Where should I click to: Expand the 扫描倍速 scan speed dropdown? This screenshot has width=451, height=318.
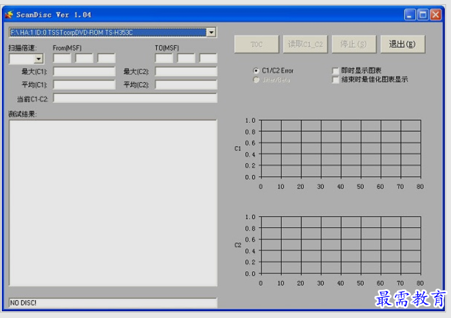(39, 59)
